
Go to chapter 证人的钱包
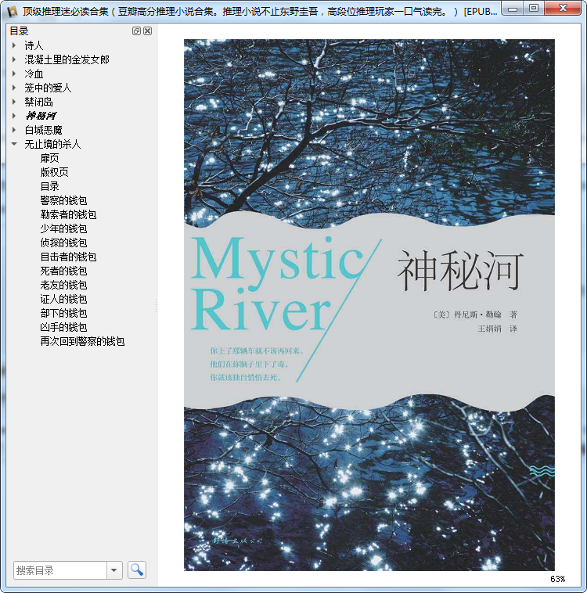click(63, 299)
